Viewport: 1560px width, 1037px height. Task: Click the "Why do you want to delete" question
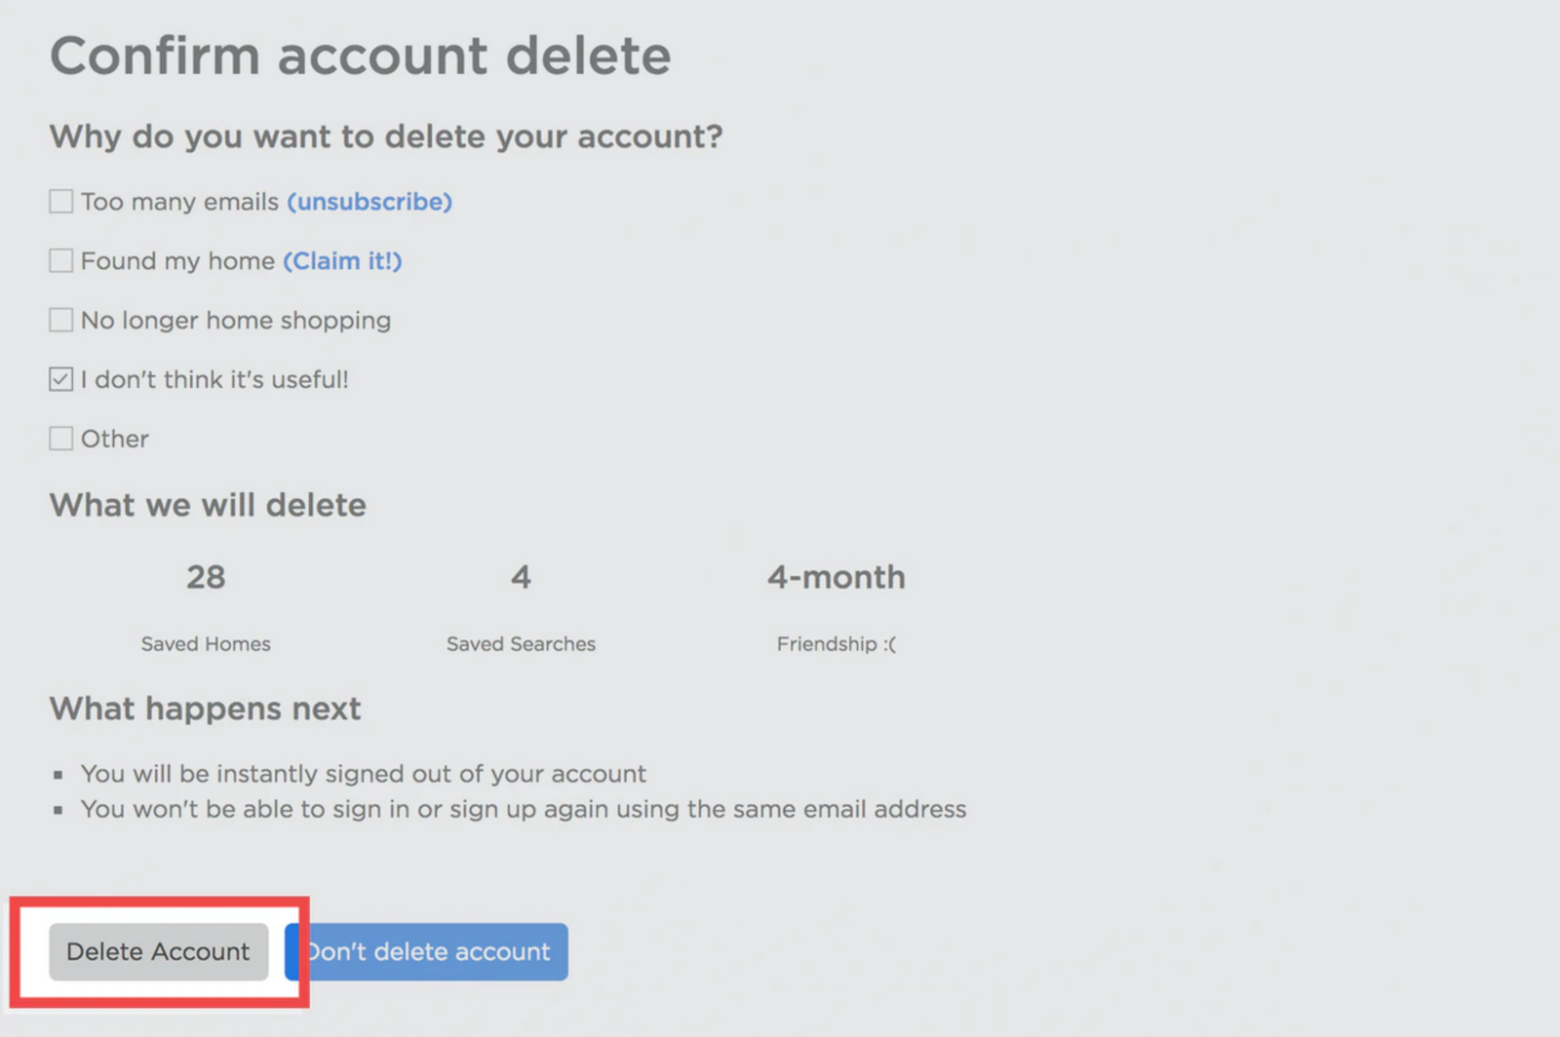point(386,136)
